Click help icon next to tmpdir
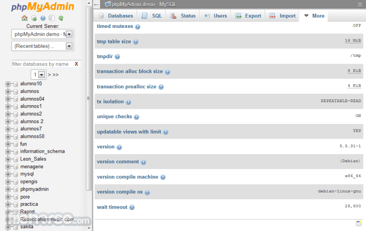Screen dimensions: 366x231 117,57
